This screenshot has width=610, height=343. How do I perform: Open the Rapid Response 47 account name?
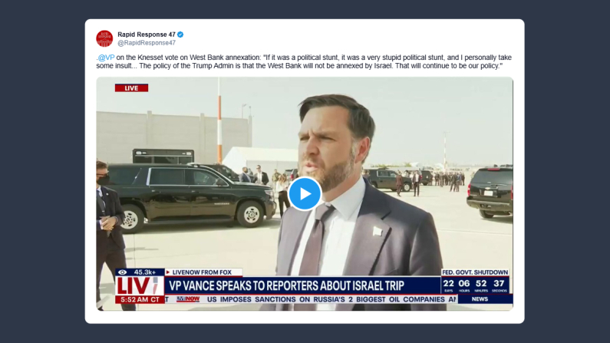pyautogui.click(x=147, y=35)
